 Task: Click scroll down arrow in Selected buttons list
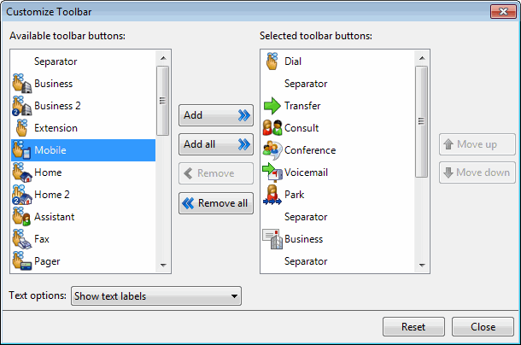click(x=421, y=267)
